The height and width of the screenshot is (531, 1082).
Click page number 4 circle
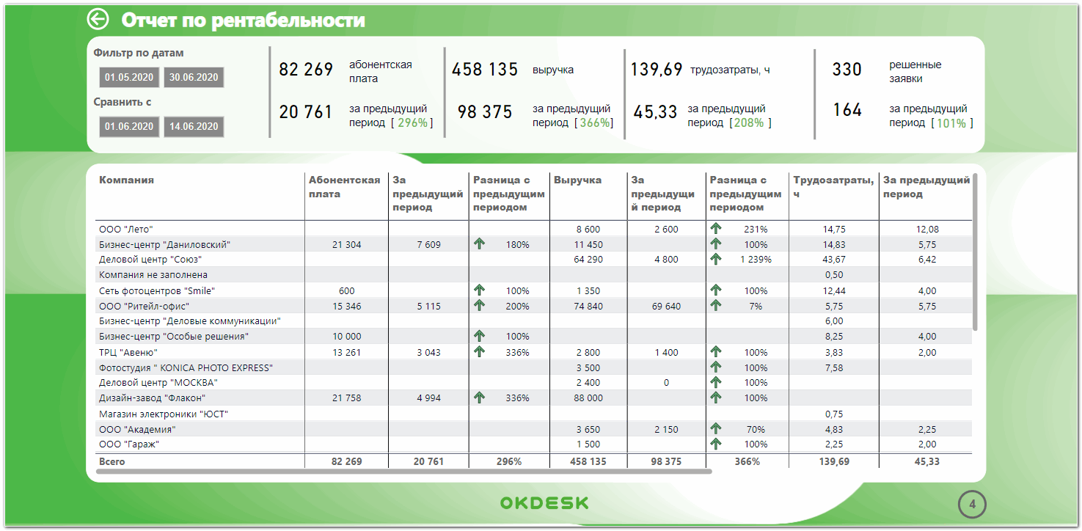click(x=972, y=504)
